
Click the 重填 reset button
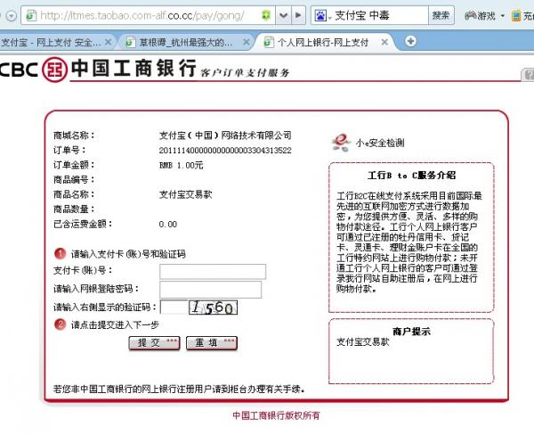tap(212, 343)
